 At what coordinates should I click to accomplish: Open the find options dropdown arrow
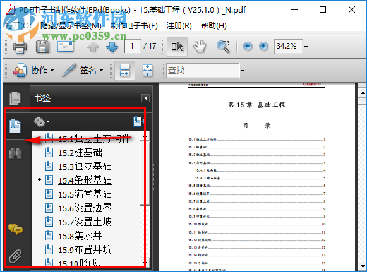tap(243, 71)
